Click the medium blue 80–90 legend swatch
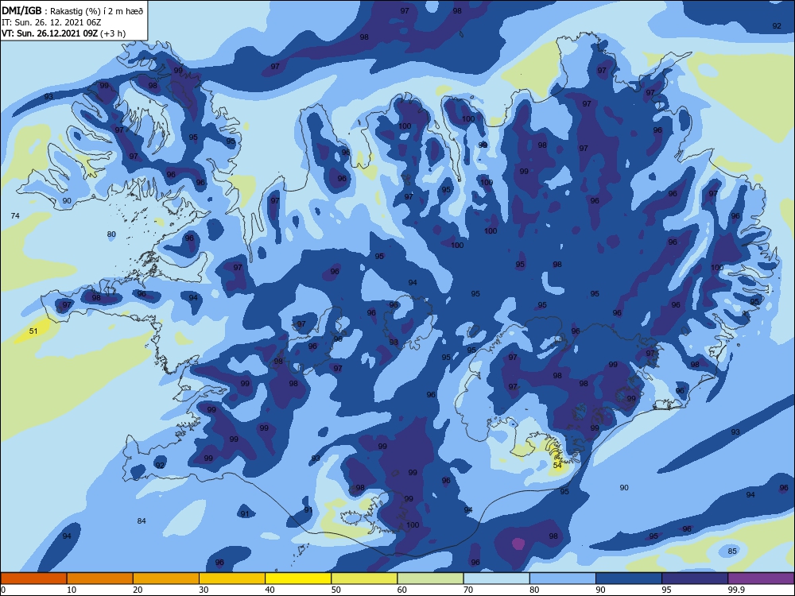This screenshot has width=795, height=596. pos(563,579)
